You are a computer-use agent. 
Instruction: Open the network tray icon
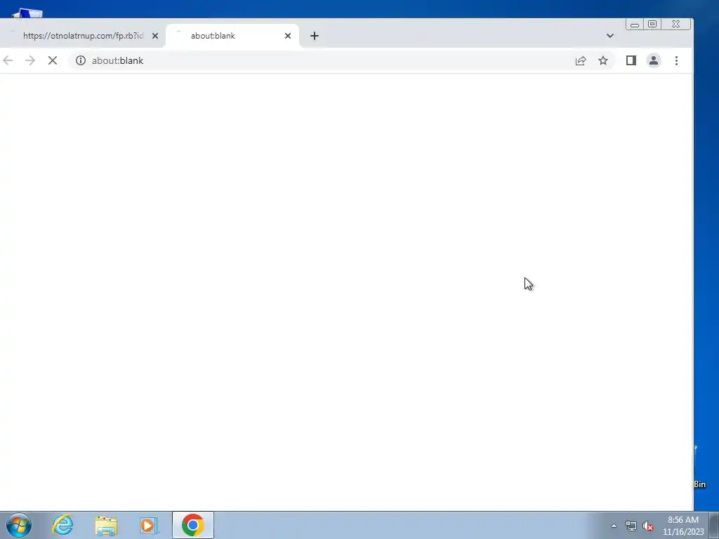(x=631, y=526)
